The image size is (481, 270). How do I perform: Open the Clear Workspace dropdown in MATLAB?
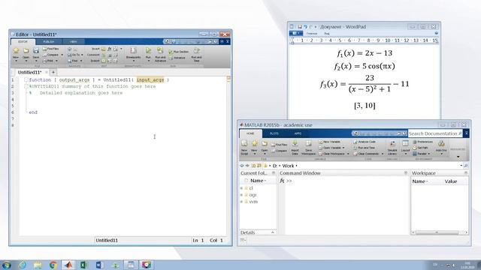tap(348, 154)
